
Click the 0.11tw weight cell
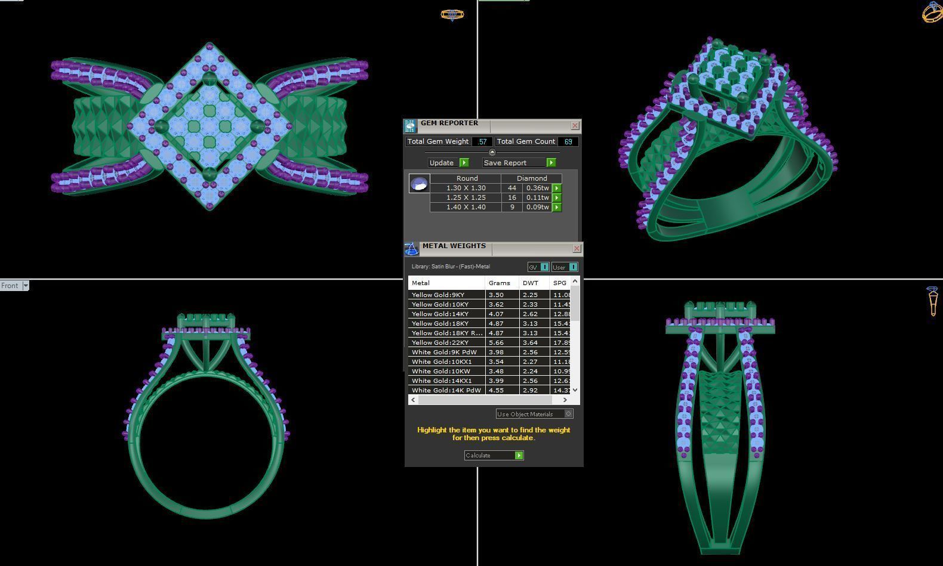pyautogui.click(x=537, y=197)
